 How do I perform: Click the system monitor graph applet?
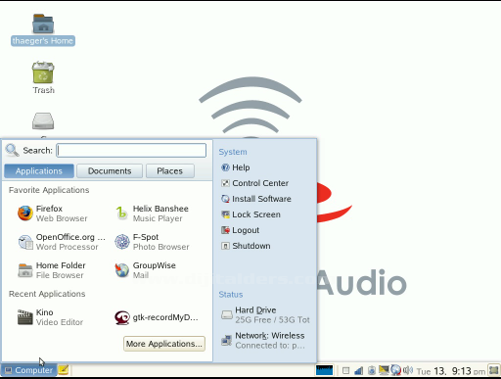324,370
